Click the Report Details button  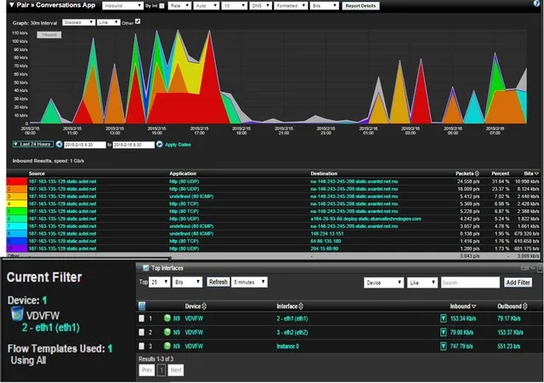click(361, 6)
